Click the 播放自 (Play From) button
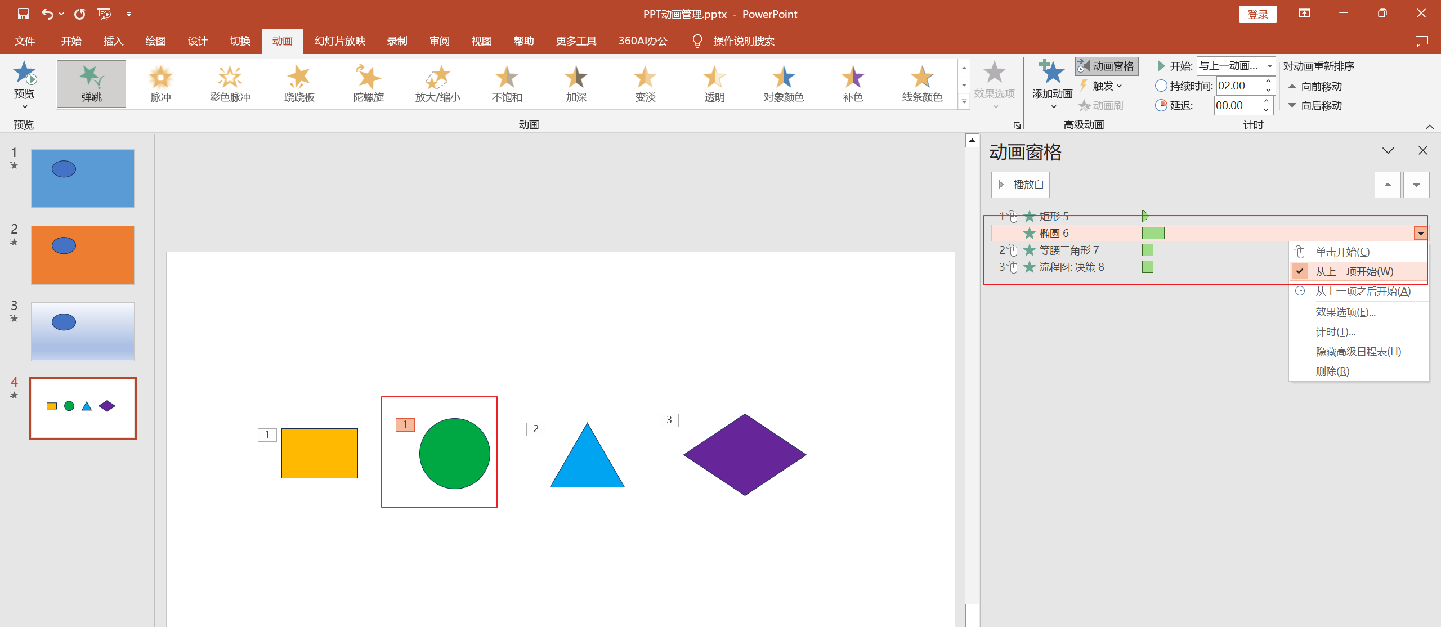1441x627 pixels. pyautogui.click(x=1021, y=185)
